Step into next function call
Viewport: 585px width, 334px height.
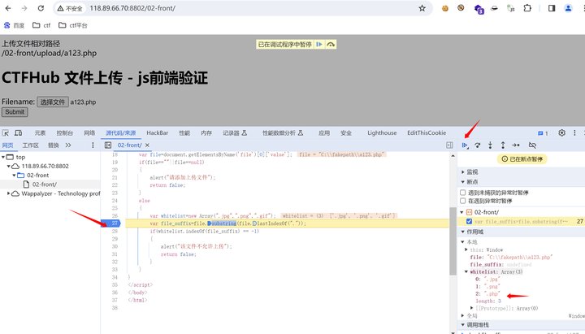coord(490,145)
